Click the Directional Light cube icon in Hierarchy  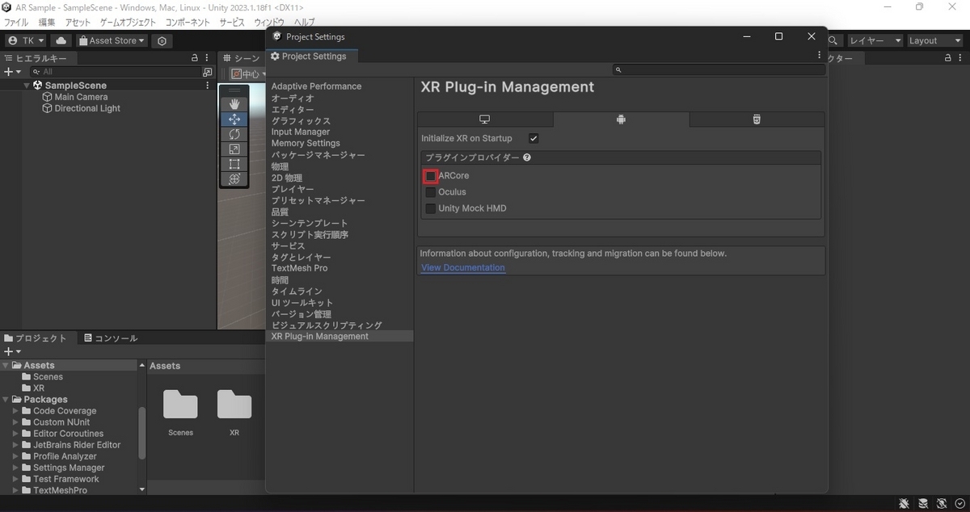pyautogui.click(x=48, y=108)
